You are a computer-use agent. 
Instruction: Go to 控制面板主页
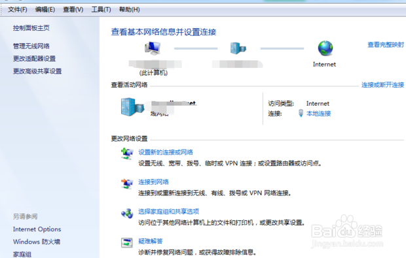point(31,28)
